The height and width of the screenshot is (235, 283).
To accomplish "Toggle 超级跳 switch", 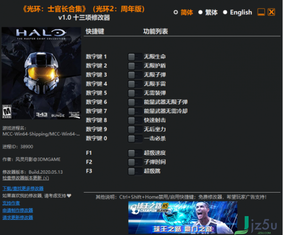I will pos(135,171).
